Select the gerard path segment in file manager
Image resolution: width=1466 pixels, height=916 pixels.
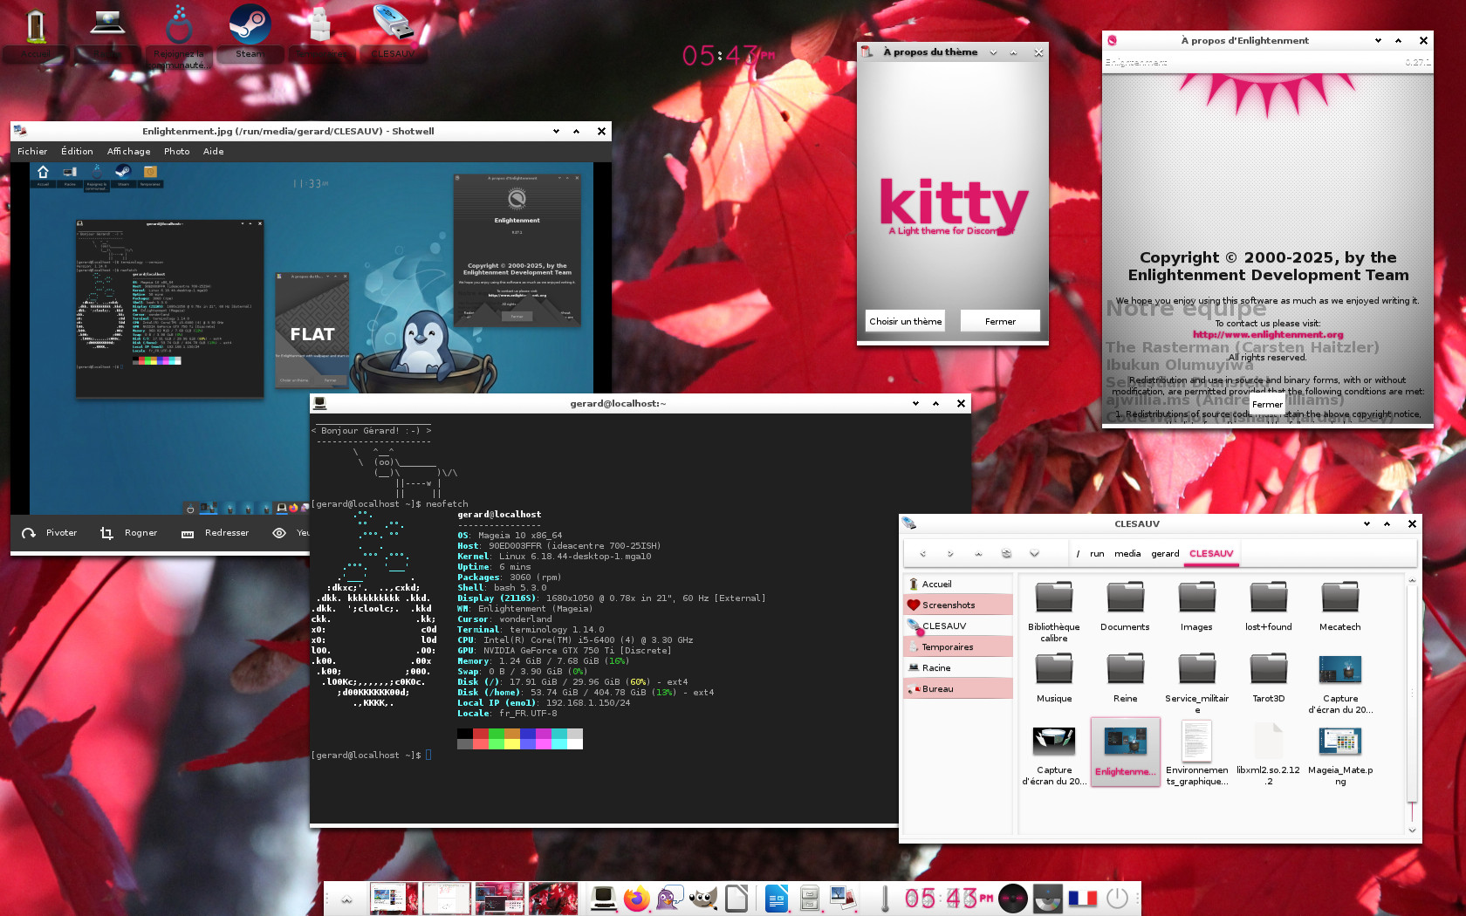(x=1165, y=554)
